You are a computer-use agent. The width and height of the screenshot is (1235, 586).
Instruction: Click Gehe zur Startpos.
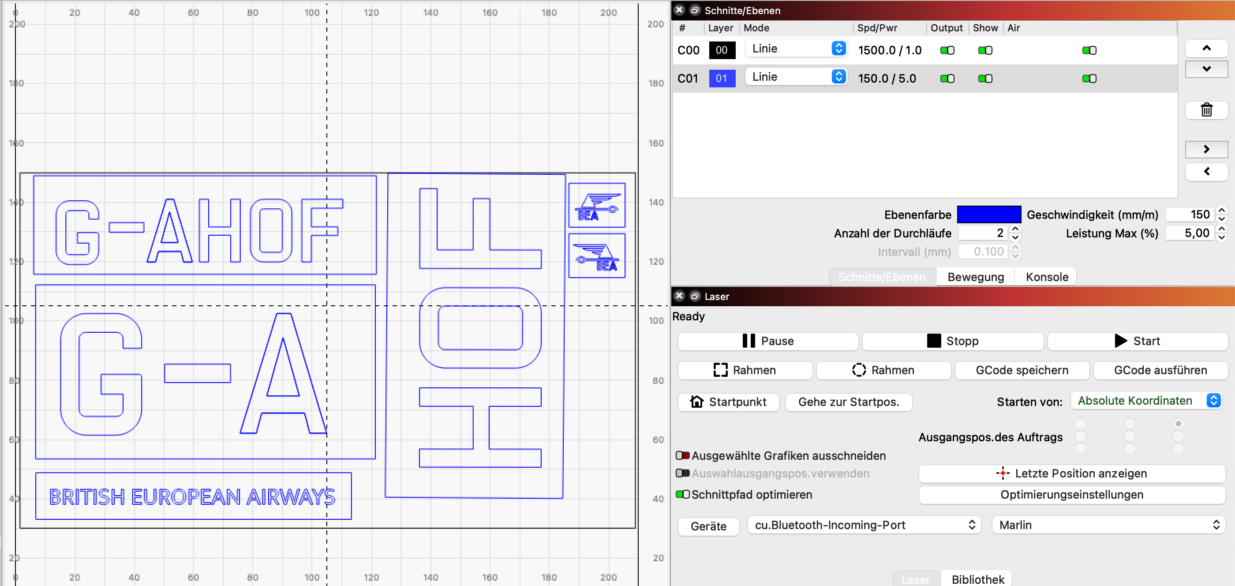tap(849, 402)
